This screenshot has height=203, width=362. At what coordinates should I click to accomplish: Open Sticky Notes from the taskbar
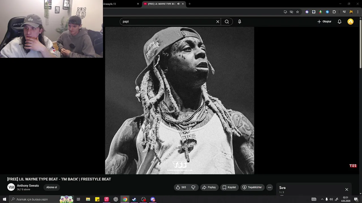click(97, 199)
